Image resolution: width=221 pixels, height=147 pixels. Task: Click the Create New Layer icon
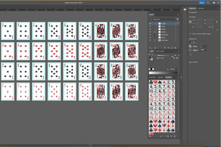172,48
